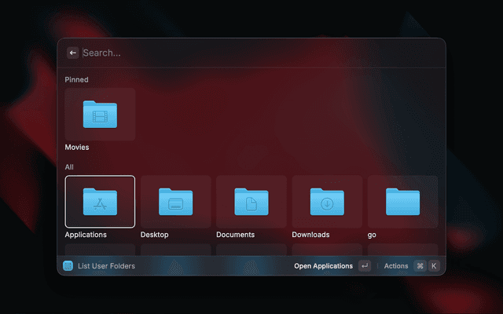Open the pinned Movies folder icon
Image resolution: width=503 pixels, height=314 pixels.
pos(100,115)
